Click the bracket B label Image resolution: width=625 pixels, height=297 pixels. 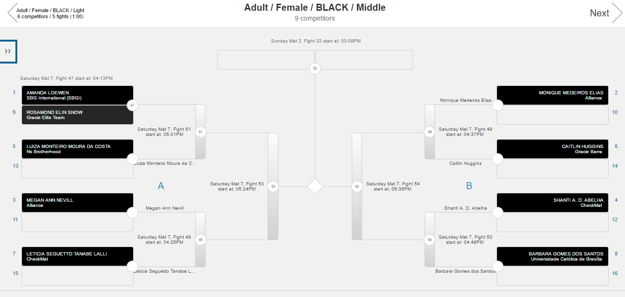tap(469, 186)
